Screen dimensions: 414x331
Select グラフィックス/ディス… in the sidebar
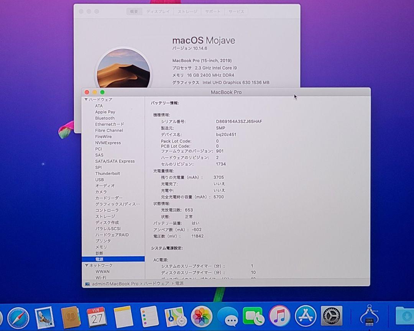117,204
